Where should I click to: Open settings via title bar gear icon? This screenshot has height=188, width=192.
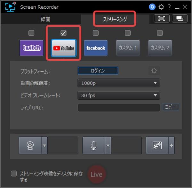161,7
